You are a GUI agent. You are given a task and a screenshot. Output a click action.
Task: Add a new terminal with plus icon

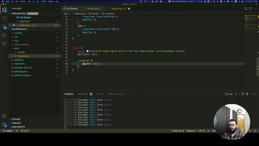(236, 94)
